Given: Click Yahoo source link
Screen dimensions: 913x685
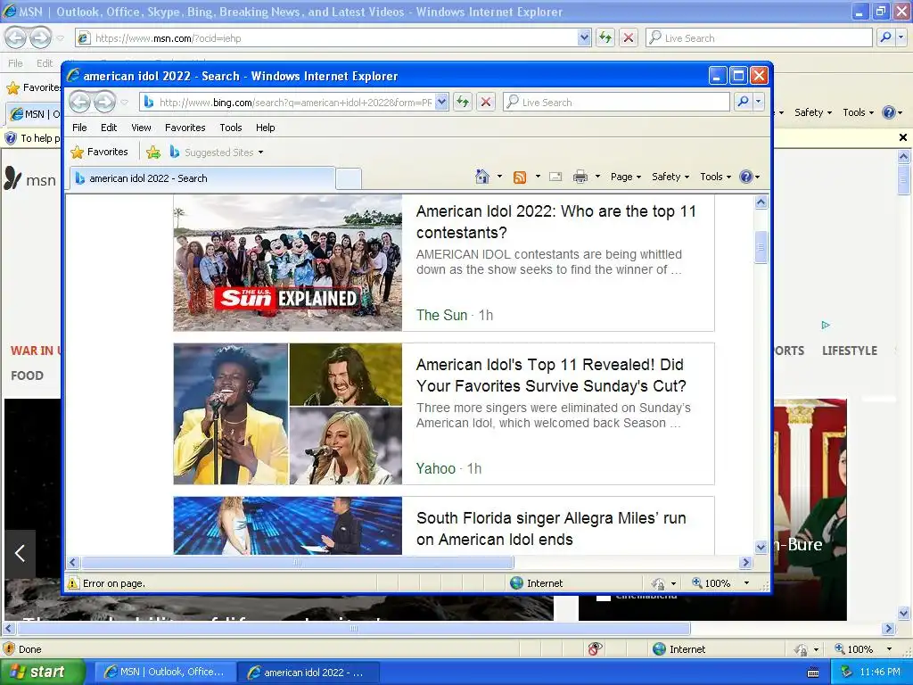Looking at the screenshot, I should 435,468.
